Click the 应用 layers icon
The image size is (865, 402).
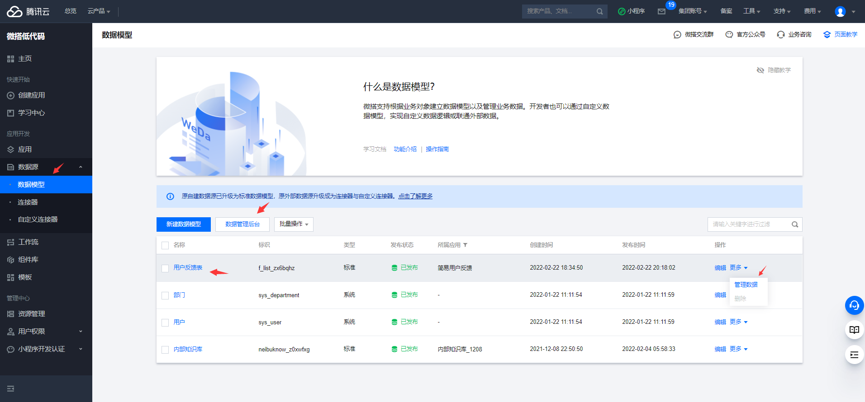coord(10,150)
